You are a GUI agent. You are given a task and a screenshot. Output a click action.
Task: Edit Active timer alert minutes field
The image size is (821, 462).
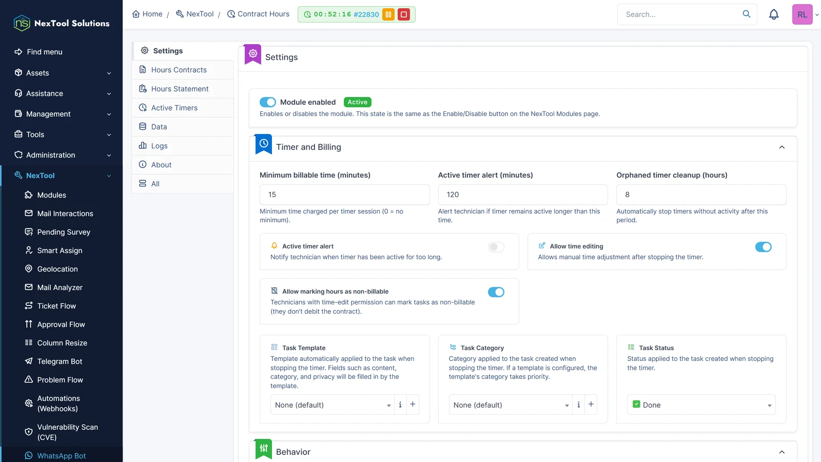(523, 195)
